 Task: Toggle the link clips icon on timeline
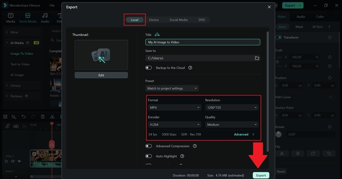pyautogui.click(x=8, y=126)
